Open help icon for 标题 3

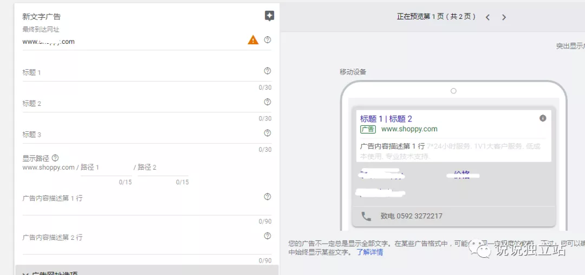pyautogui.click(x=267, y=133)
